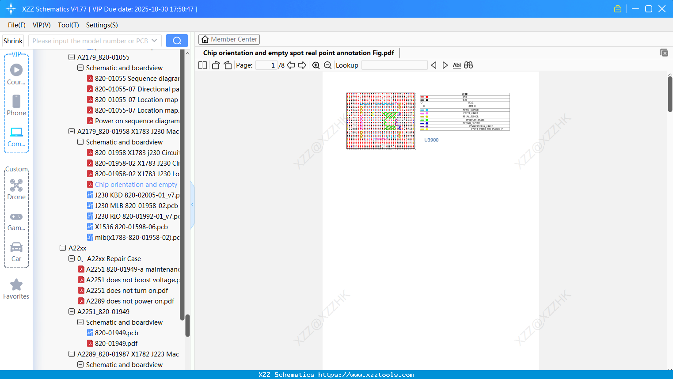Image resolution: width=673 pixels, height=379 pixels.
Task: Click the page number field
Action: [x=266, y=65]
